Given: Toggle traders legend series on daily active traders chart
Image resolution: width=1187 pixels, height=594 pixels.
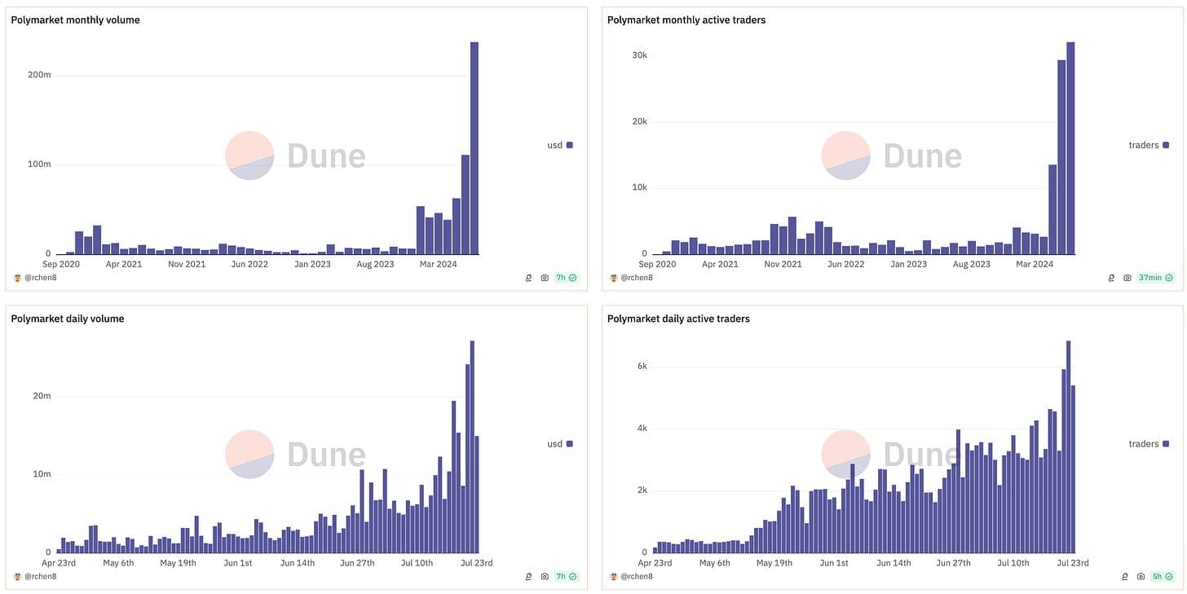Looking at the screenshot, I should 1149,444.
